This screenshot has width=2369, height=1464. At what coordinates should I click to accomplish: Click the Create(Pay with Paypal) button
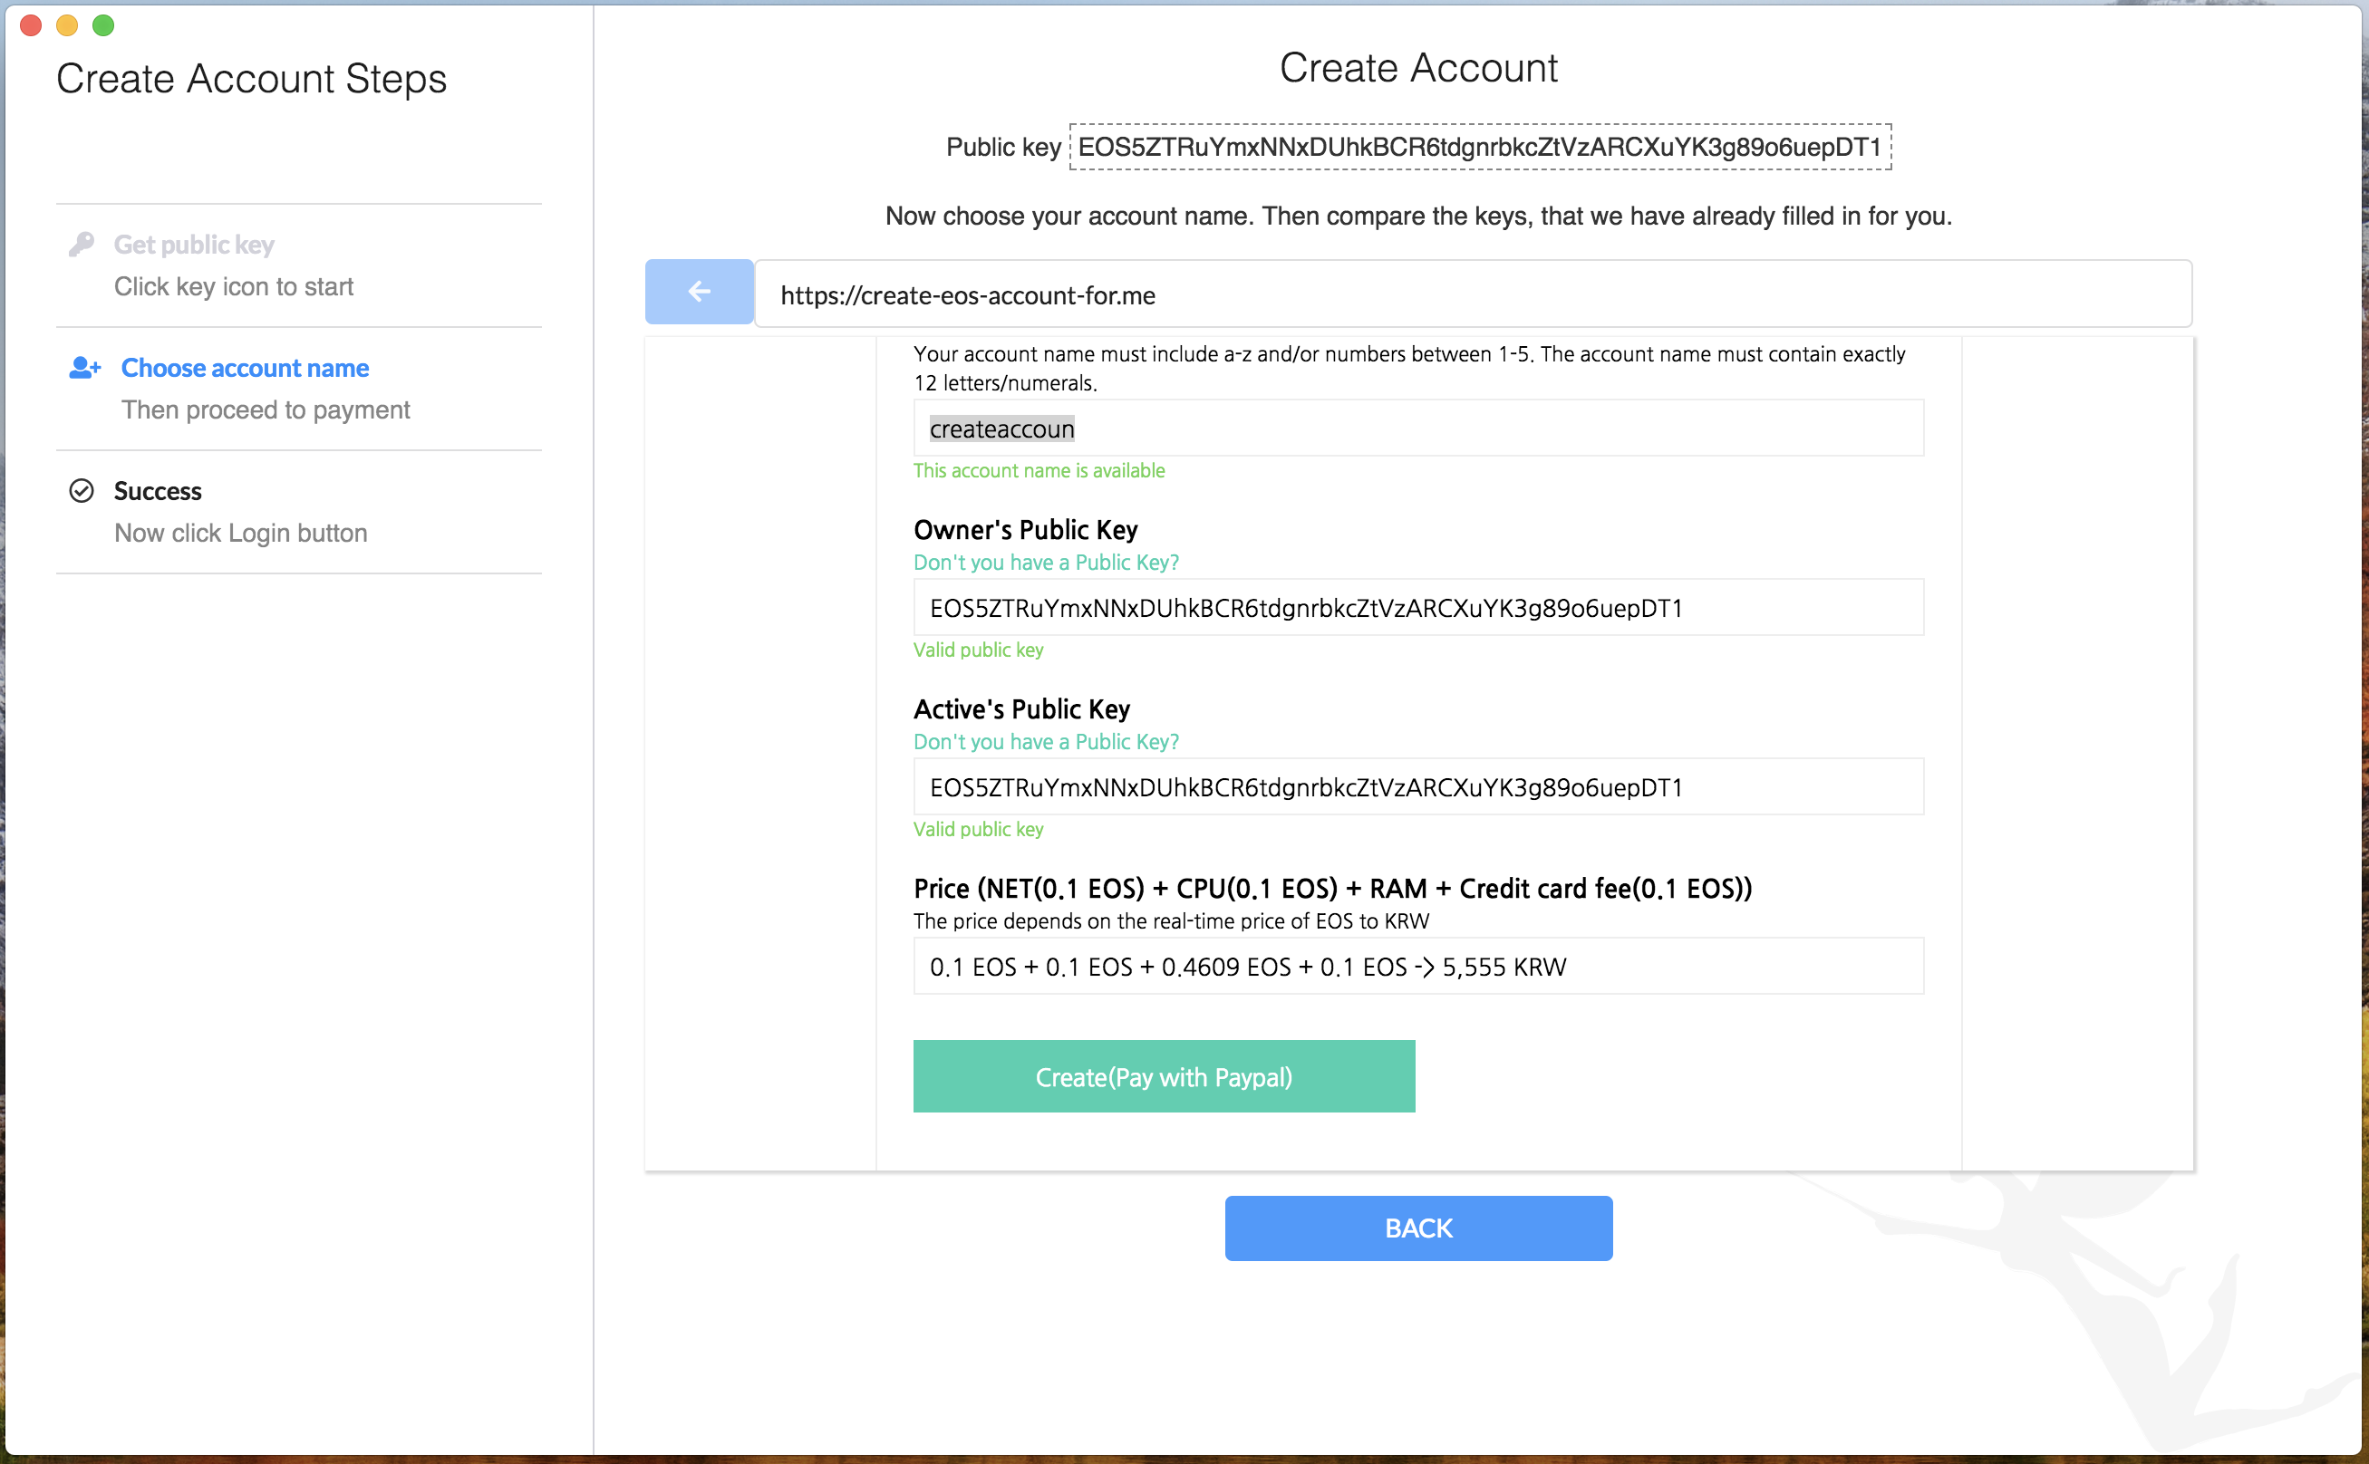point(1165,1076)
